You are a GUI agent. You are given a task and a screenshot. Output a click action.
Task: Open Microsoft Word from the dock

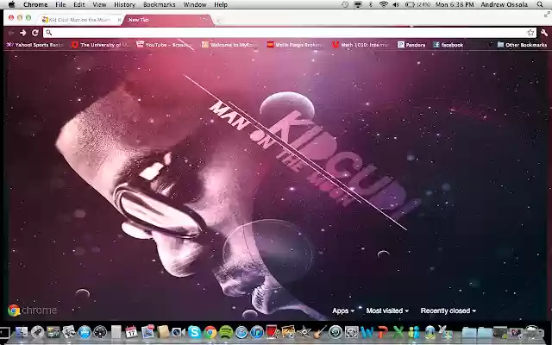point(367,332)
